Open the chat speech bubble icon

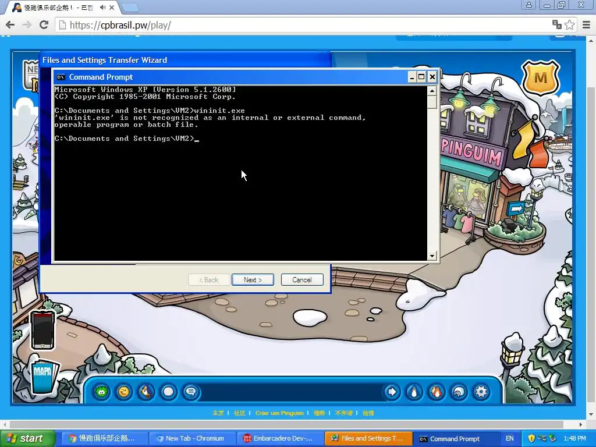191,392
